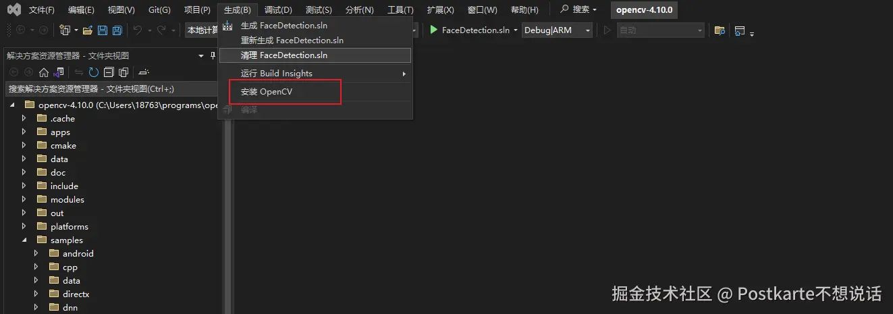Open the 编辑(E) menu
Image resolution: width=893 pixels, height=314 pixels.
[x=82, y=10]
